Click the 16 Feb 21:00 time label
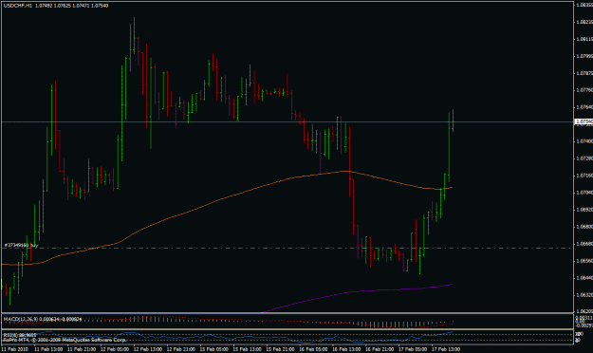The height and width of the screenshot is (353, 593). click(380, 349)
